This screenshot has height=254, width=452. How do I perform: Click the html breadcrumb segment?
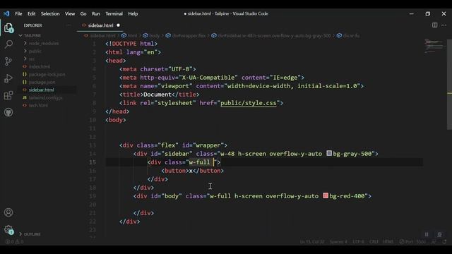(132, 36)
